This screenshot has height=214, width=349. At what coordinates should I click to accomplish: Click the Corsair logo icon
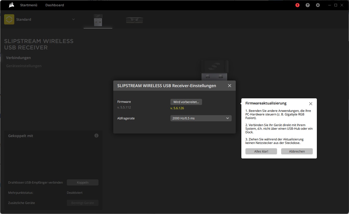tap(11, 5)
